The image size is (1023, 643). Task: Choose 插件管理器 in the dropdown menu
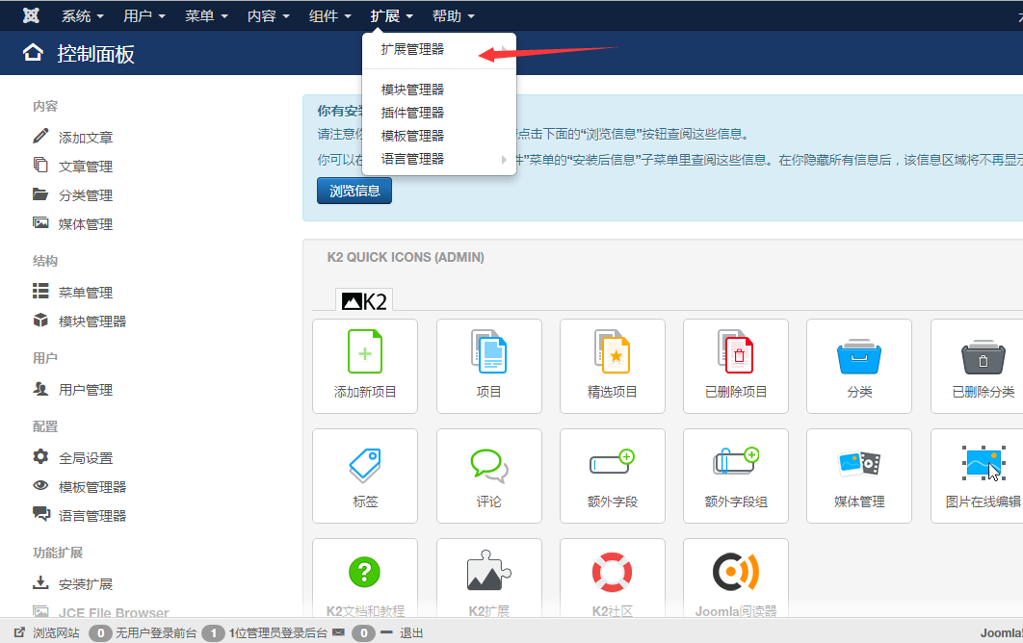coord(412,113)
